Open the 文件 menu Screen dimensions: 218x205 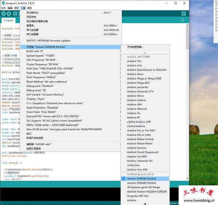[x=3, y=8]
